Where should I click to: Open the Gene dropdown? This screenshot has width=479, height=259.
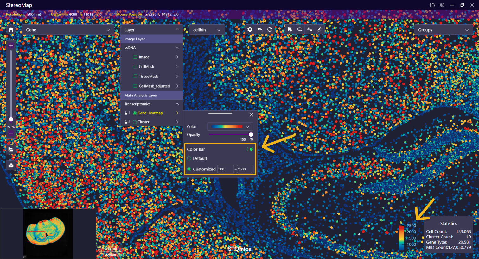click(68, 30)
